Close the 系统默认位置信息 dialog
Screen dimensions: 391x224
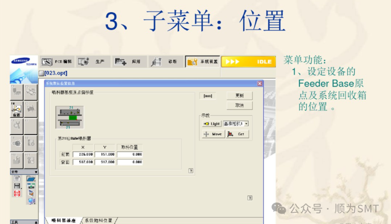[260, 83]
